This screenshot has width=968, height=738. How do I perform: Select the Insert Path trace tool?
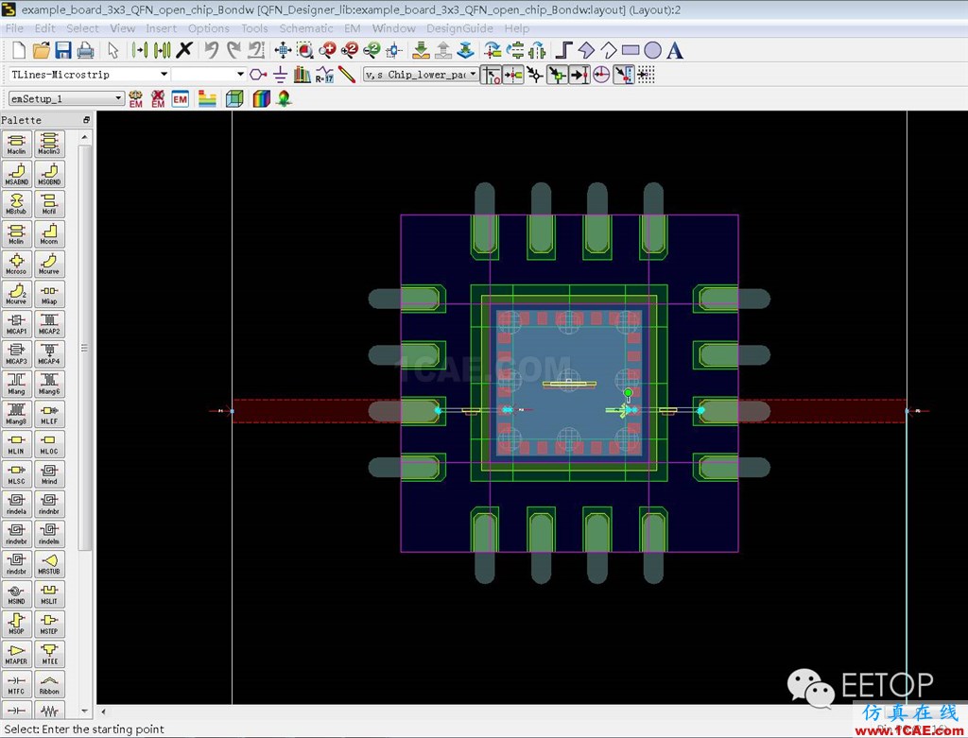563,50
